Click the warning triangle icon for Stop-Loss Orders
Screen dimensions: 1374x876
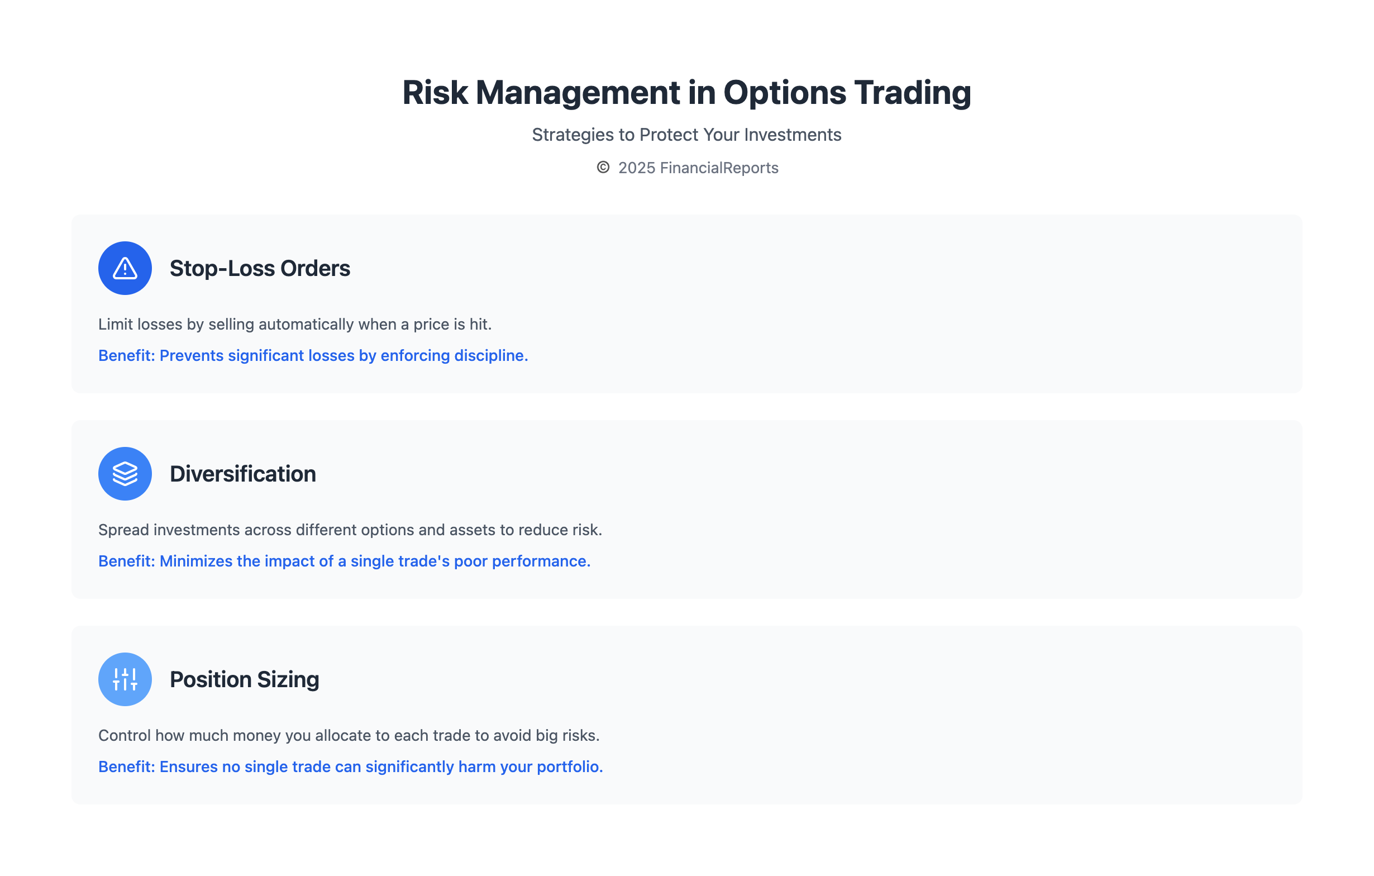125,268
